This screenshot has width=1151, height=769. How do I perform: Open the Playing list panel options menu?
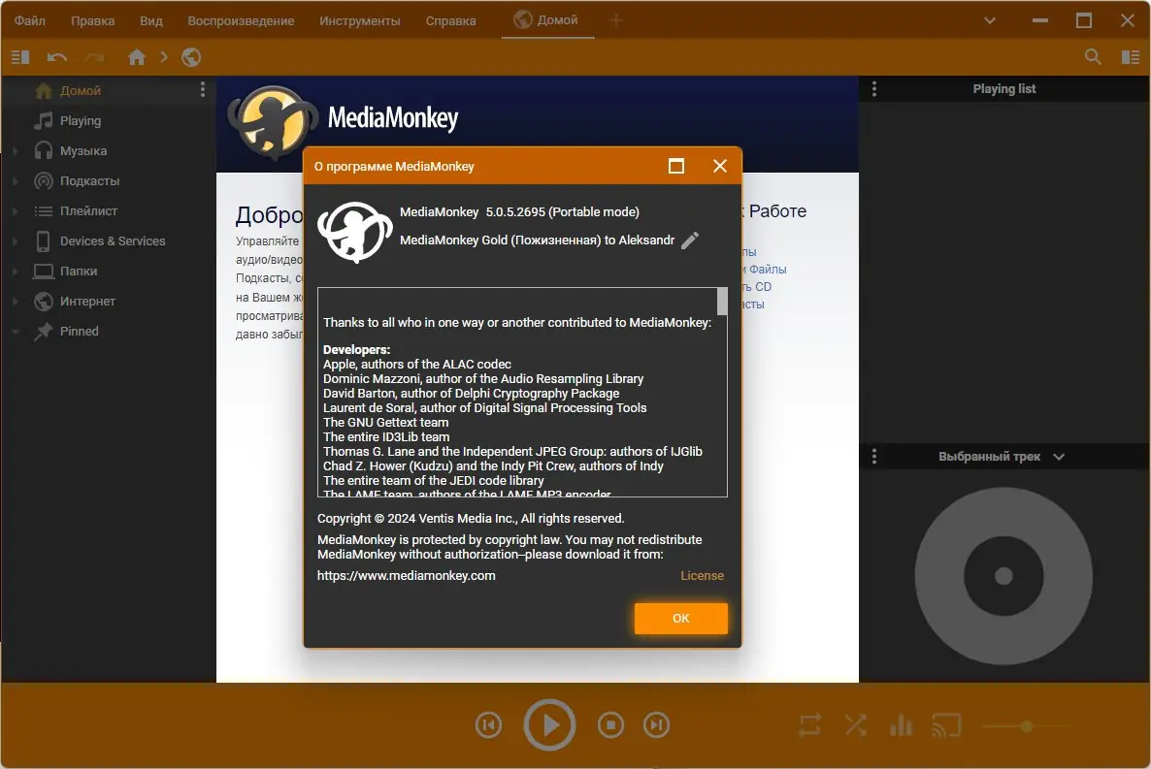pyautogui.click(x=873, y=89)
